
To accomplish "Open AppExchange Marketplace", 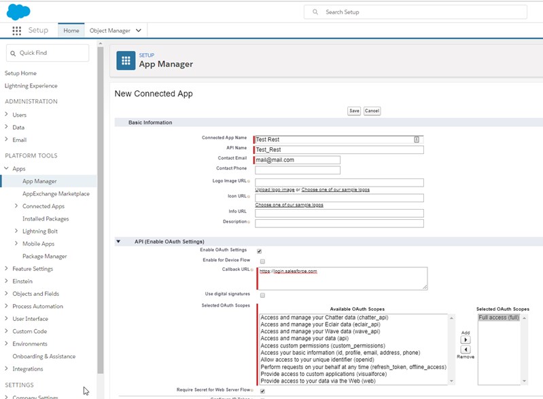I will tap(56, 193).
